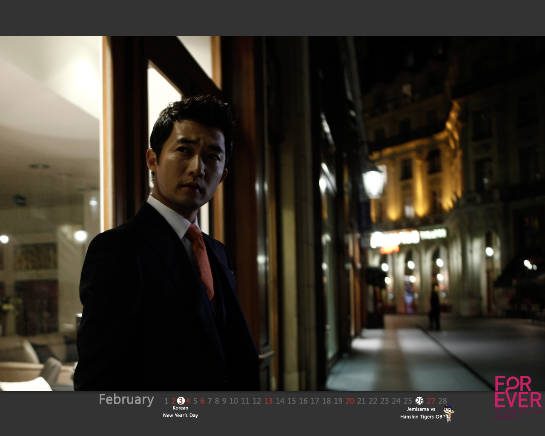Click the pink FOREVER logo
The height and width of the screenshot is (436, 545).
[x=517, y=392]
